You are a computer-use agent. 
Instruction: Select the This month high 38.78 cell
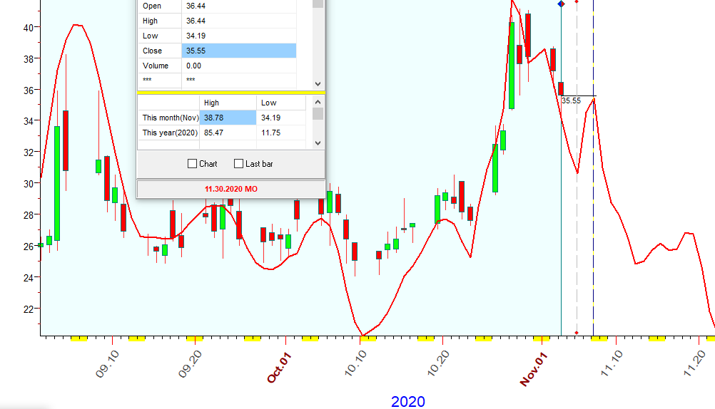click(x=227, y=118)
